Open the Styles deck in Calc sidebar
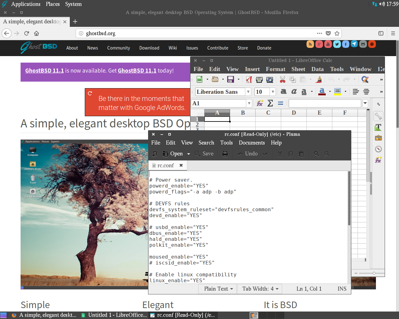399x319 pixels. (378, 127)
